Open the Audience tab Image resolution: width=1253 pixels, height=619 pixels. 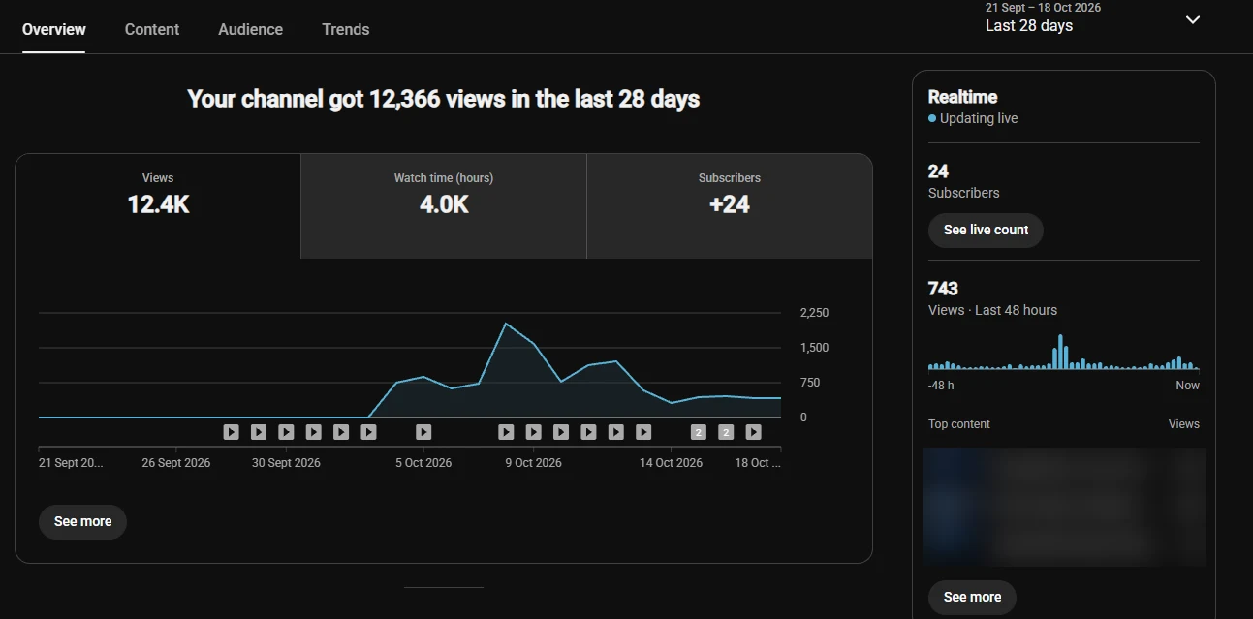click(251, 29)
